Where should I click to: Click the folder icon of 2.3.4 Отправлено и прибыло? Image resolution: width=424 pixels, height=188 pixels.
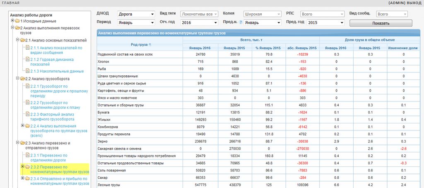pos(27,178)
